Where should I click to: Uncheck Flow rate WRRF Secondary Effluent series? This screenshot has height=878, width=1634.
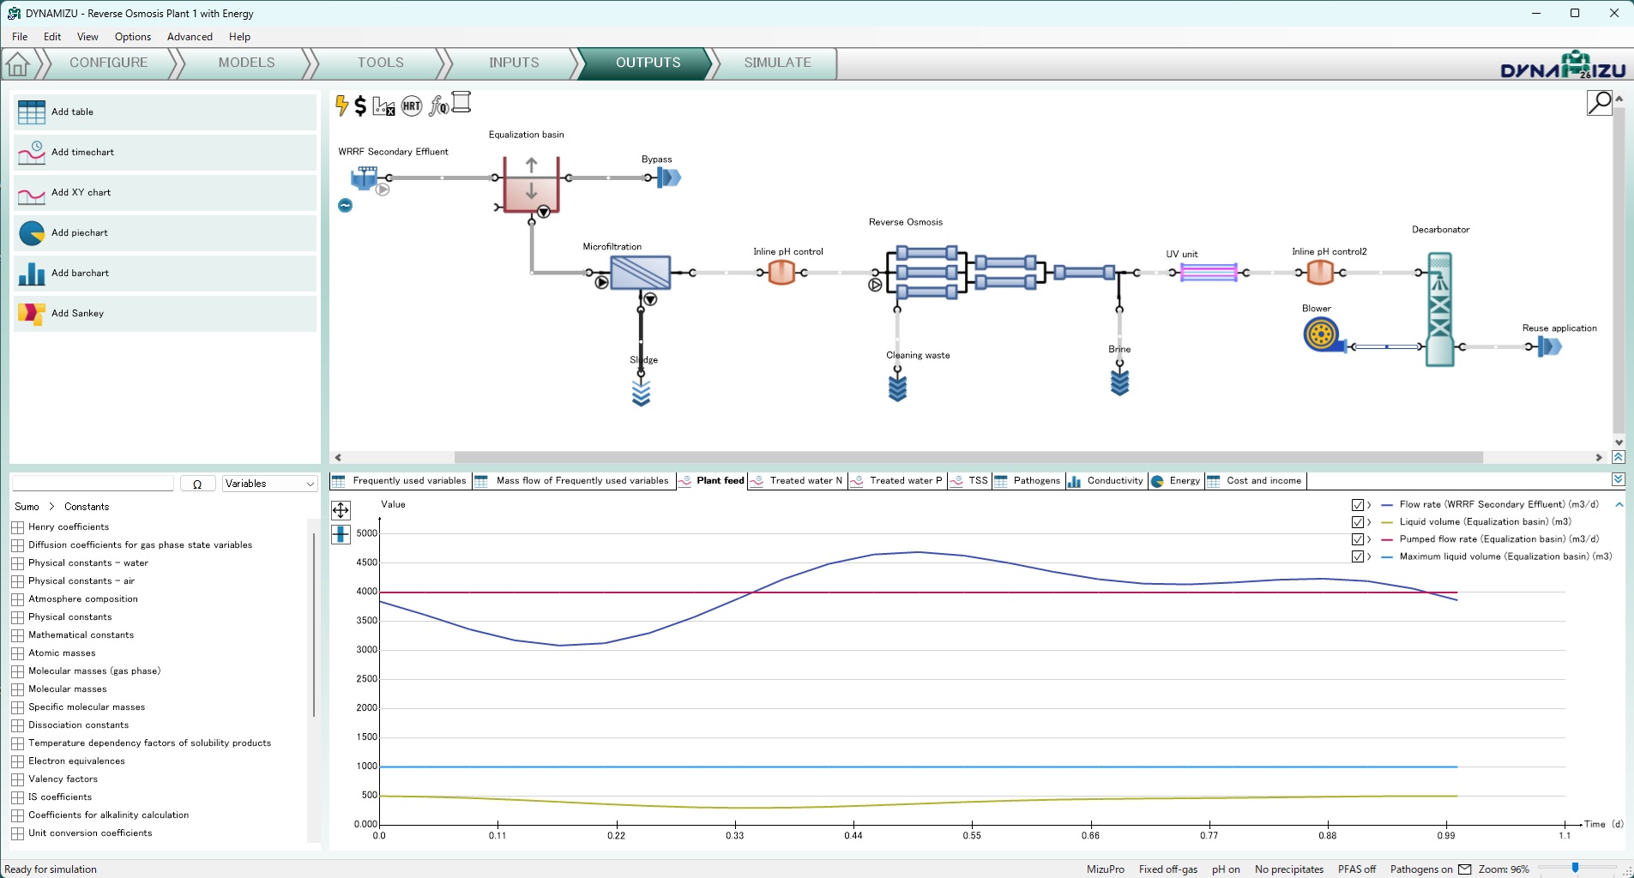pos(1358,505)
